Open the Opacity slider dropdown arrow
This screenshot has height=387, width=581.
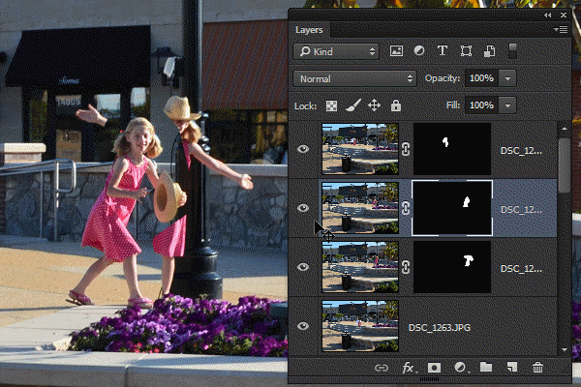[507, 78]
